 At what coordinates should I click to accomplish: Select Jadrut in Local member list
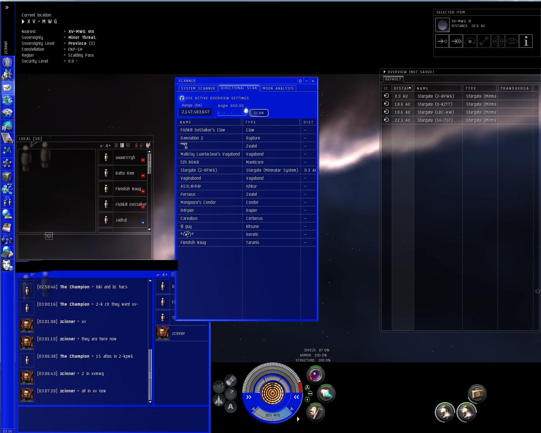pyautogui.click(x=123, y=220)
